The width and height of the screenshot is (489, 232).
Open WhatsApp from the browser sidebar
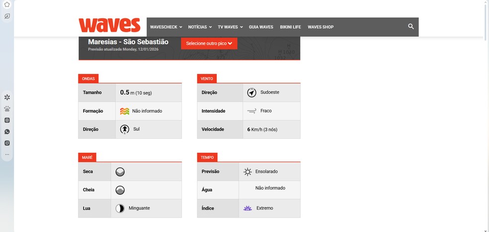click(x=7, y=131)
